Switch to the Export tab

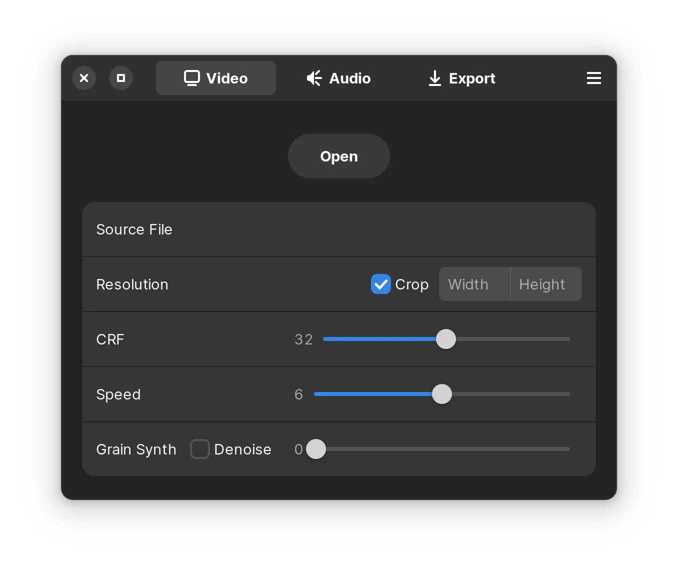462,78
